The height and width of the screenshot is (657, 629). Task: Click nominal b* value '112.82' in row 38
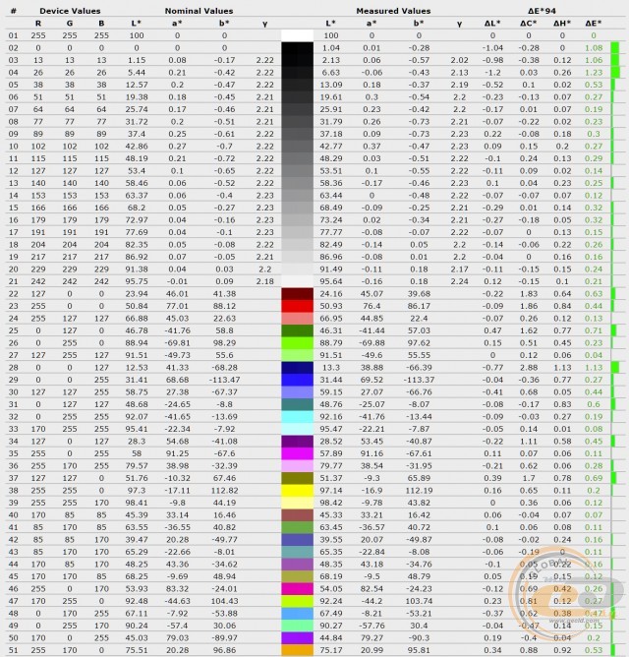click(224, 490)
